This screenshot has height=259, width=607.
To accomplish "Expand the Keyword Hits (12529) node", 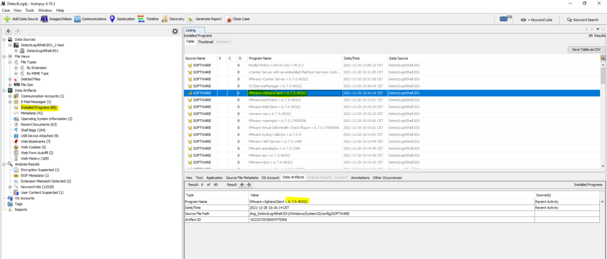I will coord(9,187).
